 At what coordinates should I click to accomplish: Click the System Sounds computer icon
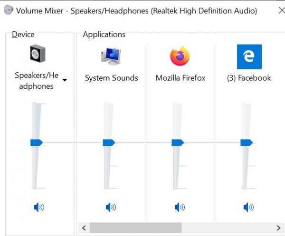tap(111, 56)
